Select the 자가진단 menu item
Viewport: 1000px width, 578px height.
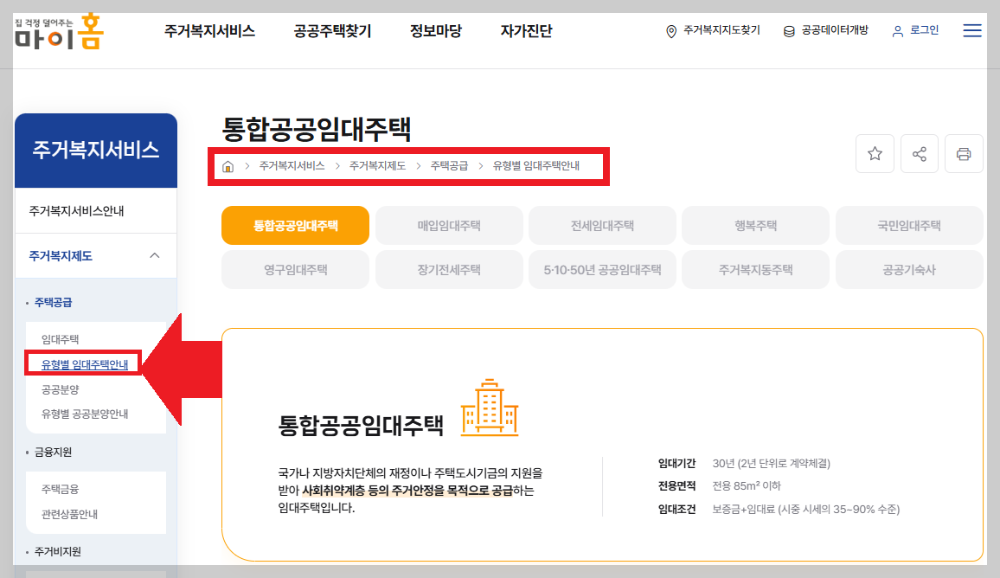coord(524,30)
